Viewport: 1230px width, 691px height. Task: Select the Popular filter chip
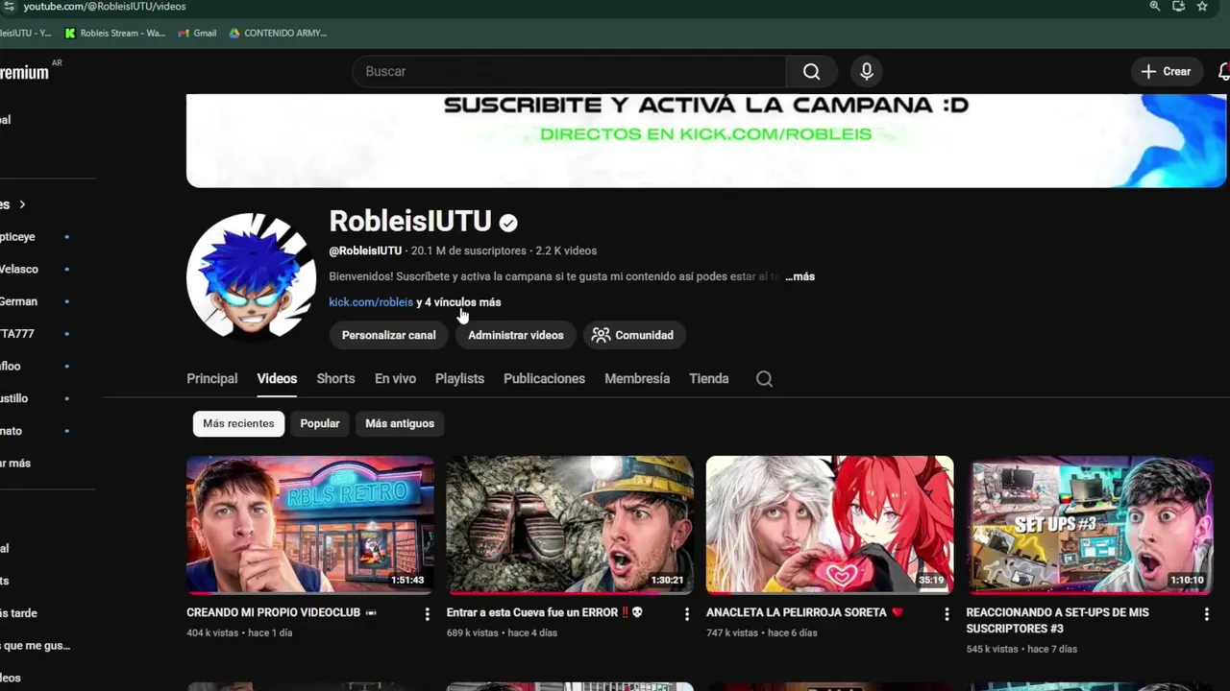click(x=320, y=423)
